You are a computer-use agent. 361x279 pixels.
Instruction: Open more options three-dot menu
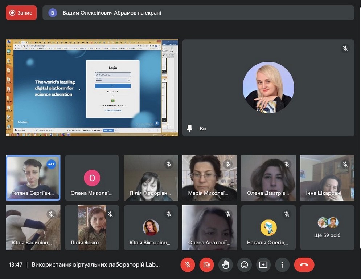click(x=282, y=265)
